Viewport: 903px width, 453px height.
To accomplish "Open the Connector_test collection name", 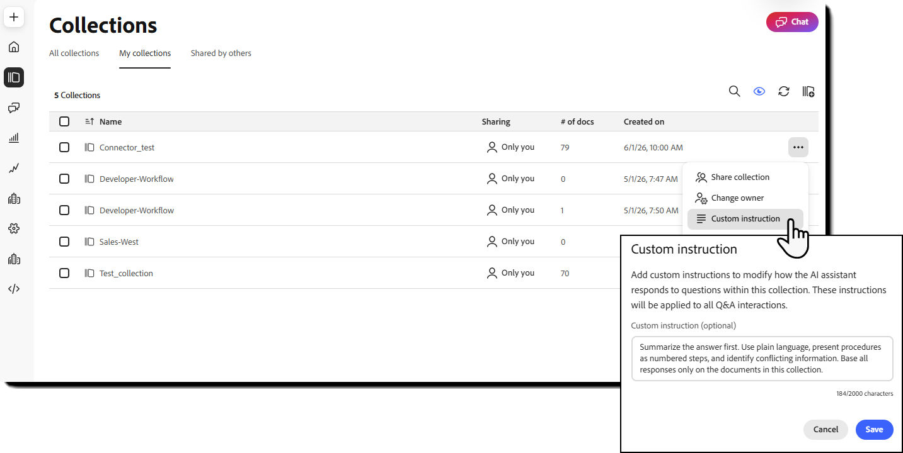I will pyautogui.click(x=127, y=147).
